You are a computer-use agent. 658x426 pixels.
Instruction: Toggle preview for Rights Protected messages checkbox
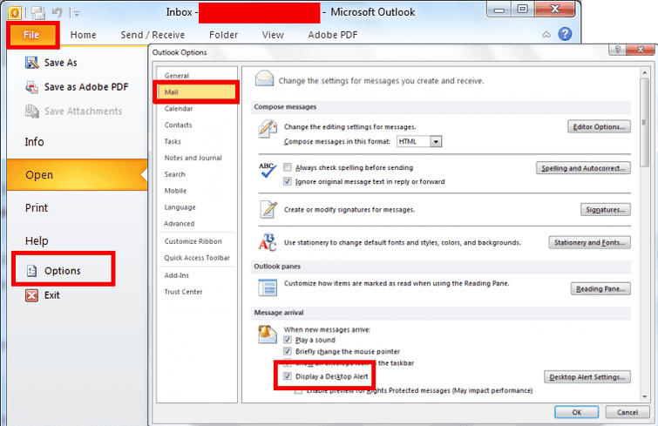298,391
